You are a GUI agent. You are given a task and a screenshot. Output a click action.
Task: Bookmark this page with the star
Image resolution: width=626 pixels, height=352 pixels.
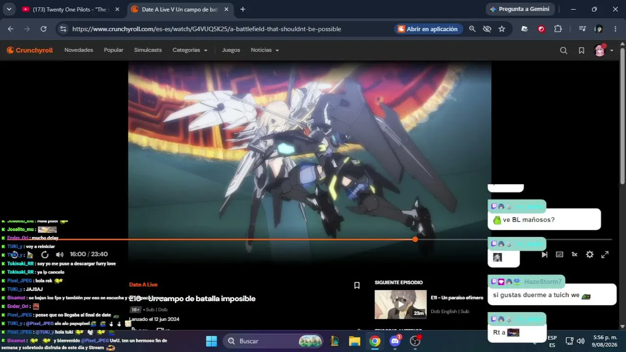tap(502, 29)
